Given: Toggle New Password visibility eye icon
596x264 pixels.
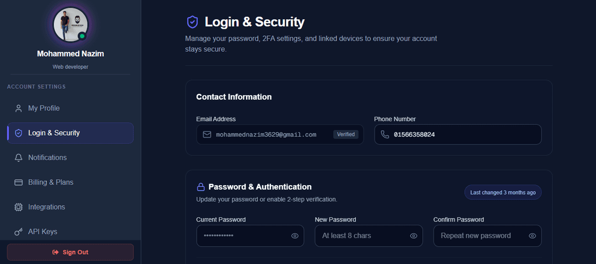Looking at the screenshot, I should (x=413, y=236).
